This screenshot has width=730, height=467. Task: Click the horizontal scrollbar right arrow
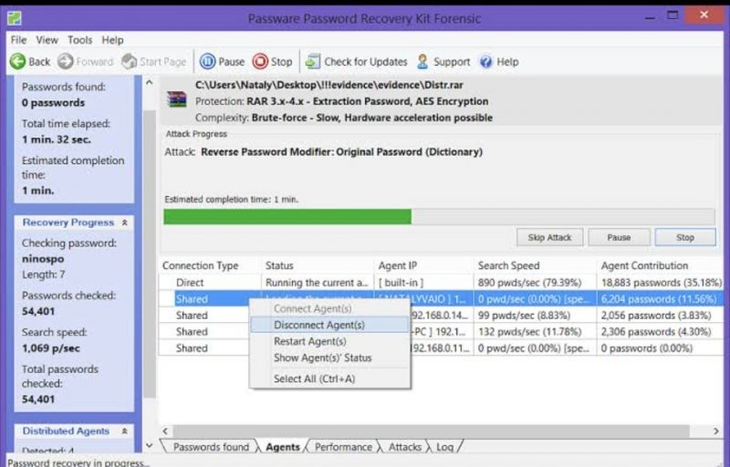coord(716,431)
